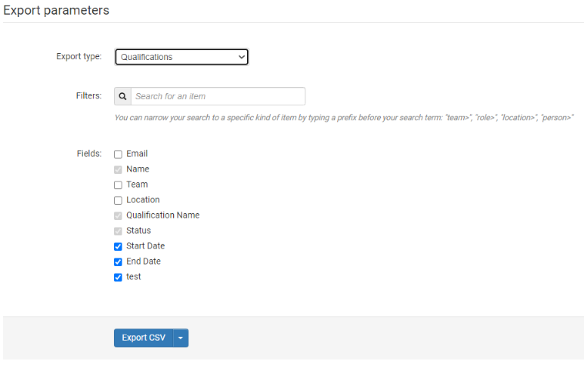Enable the Email field checkbox
Viewport: 584px width, 370px height.
pos(118,155)
